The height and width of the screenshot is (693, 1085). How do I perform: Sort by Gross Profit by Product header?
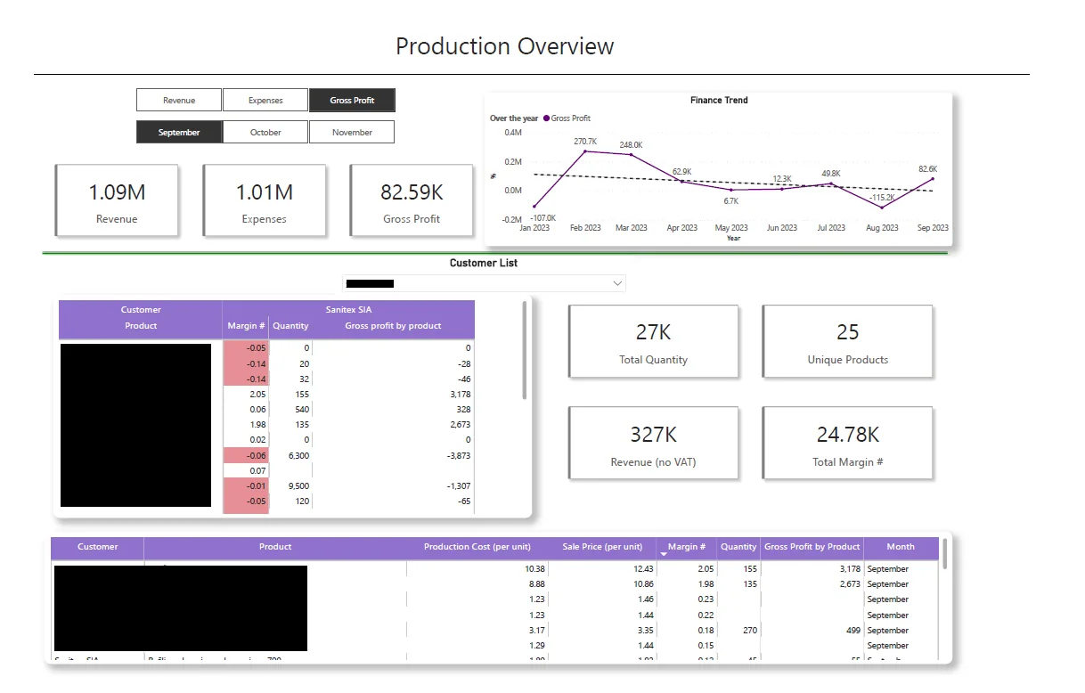pos(812,547)
